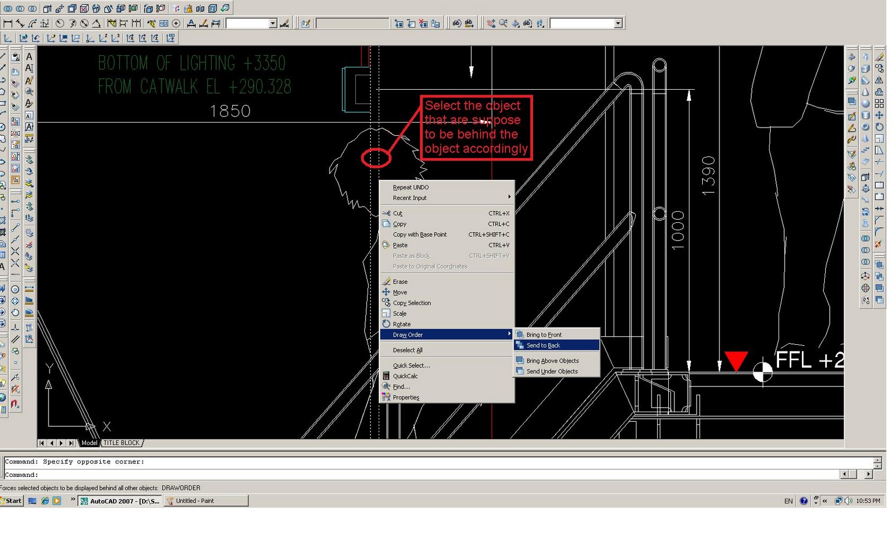Switch to the TITLE BLOCK layout tab
This screenshot has height=557, width=891.
(x=122, y=443)
